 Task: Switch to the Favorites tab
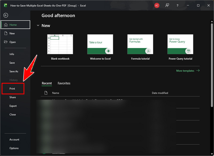64,83
